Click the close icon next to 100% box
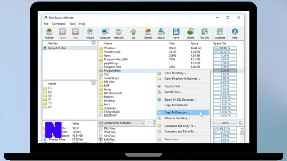The image size is (287, 161). pyautogui.click(x=240, y=123)
